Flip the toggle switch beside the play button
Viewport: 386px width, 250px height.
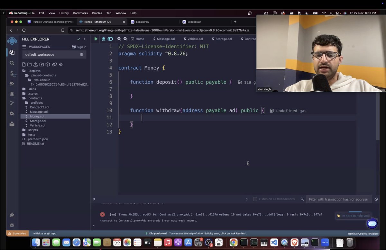tap(110, 39)
